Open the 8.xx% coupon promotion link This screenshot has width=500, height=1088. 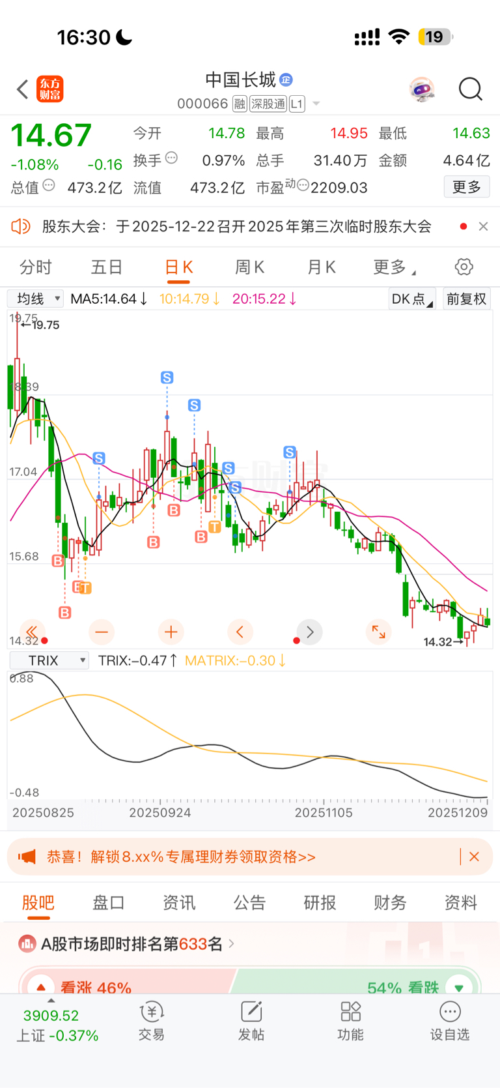[x=181, y=857]
